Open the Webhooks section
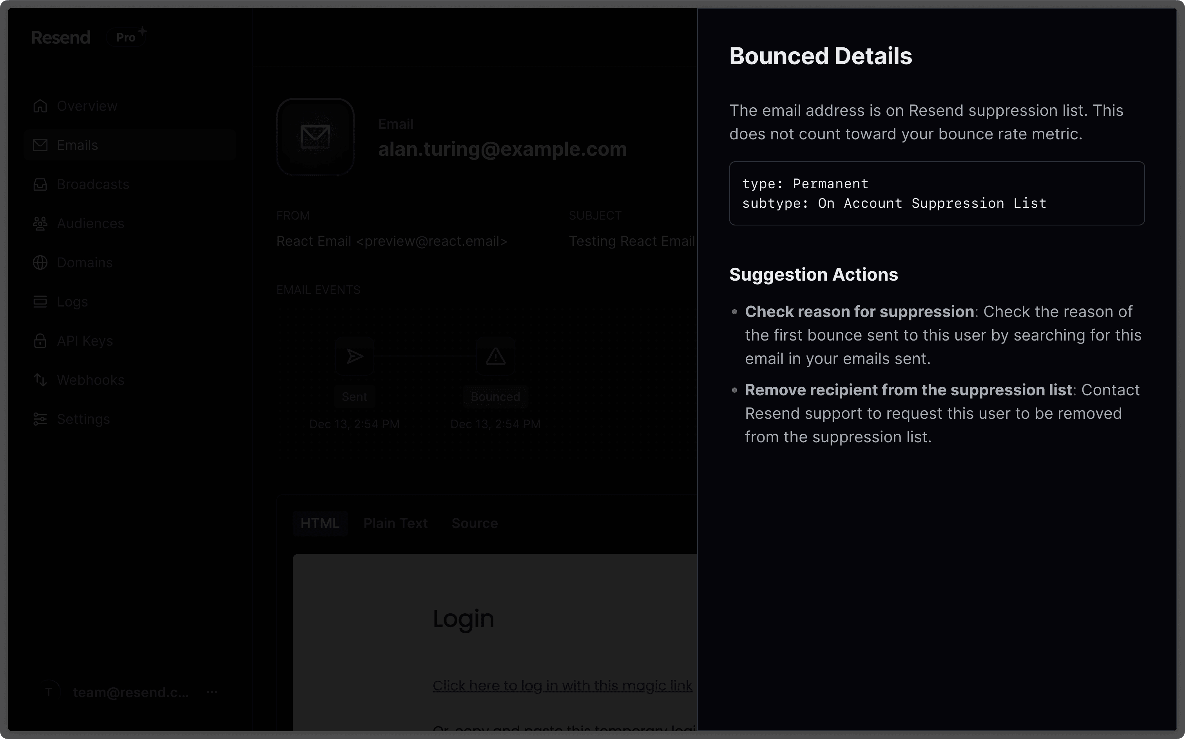The height and width of the screenshot is (739, 1185). 90,380
